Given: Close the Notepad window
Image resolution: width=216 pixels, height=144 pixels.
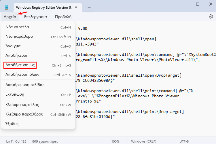Looking at the screenshot, I should coord(211,4).
